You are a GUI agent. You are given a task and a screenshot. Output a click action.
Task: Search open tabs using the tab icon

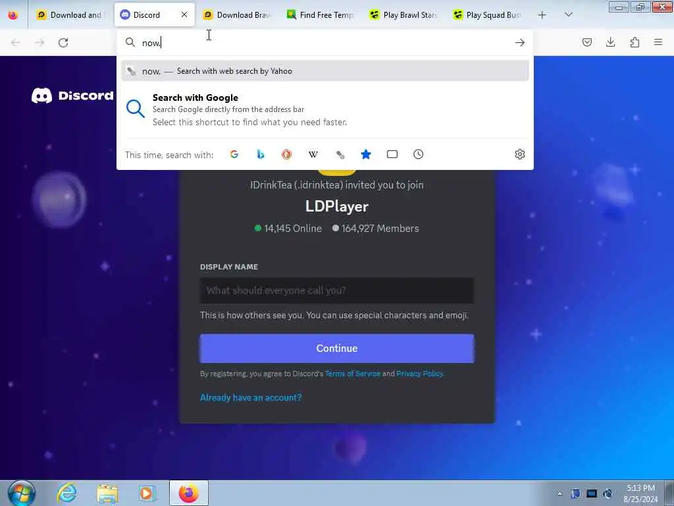click(392, 154)
